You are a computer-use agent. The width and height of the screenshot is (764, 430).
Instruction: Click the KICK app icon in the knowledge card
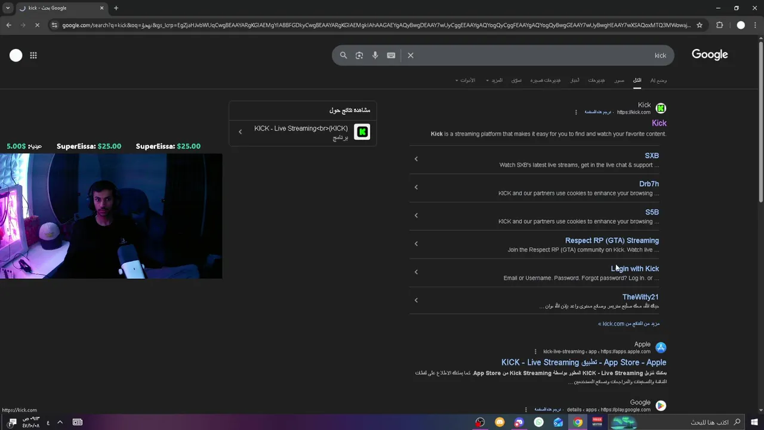[362, 132]
